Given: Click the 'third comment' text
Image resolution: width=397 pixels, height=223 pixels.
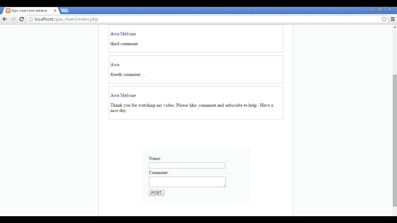Looking at the screenshot, I should coord(124,44).
